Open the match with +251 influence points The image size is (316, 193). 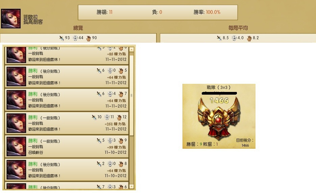tap(67, 123)
